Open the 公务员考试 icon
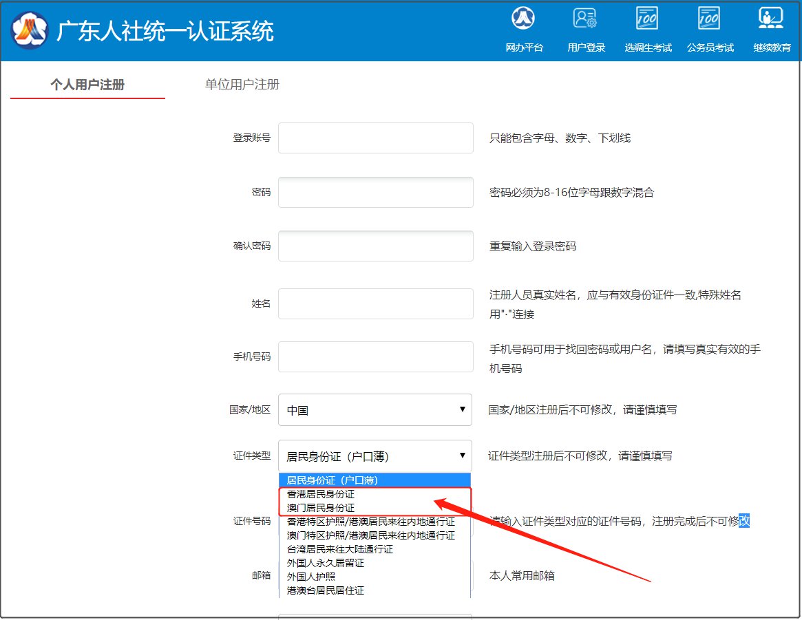 [710, 19]
